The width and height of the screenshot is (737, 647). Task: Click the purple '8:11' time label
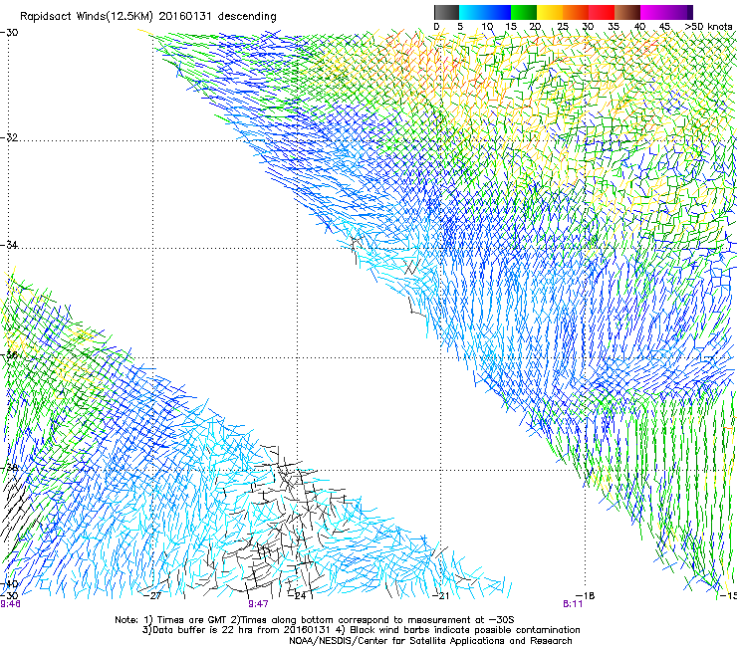[x=573, y=604]
